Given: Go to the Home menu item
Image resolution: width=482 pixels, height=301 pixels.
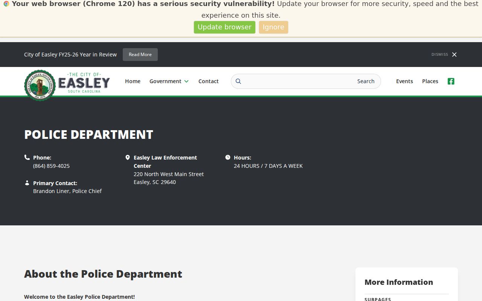Looking at the screenshot, I should pyautogui.click(x=133, y=81).
